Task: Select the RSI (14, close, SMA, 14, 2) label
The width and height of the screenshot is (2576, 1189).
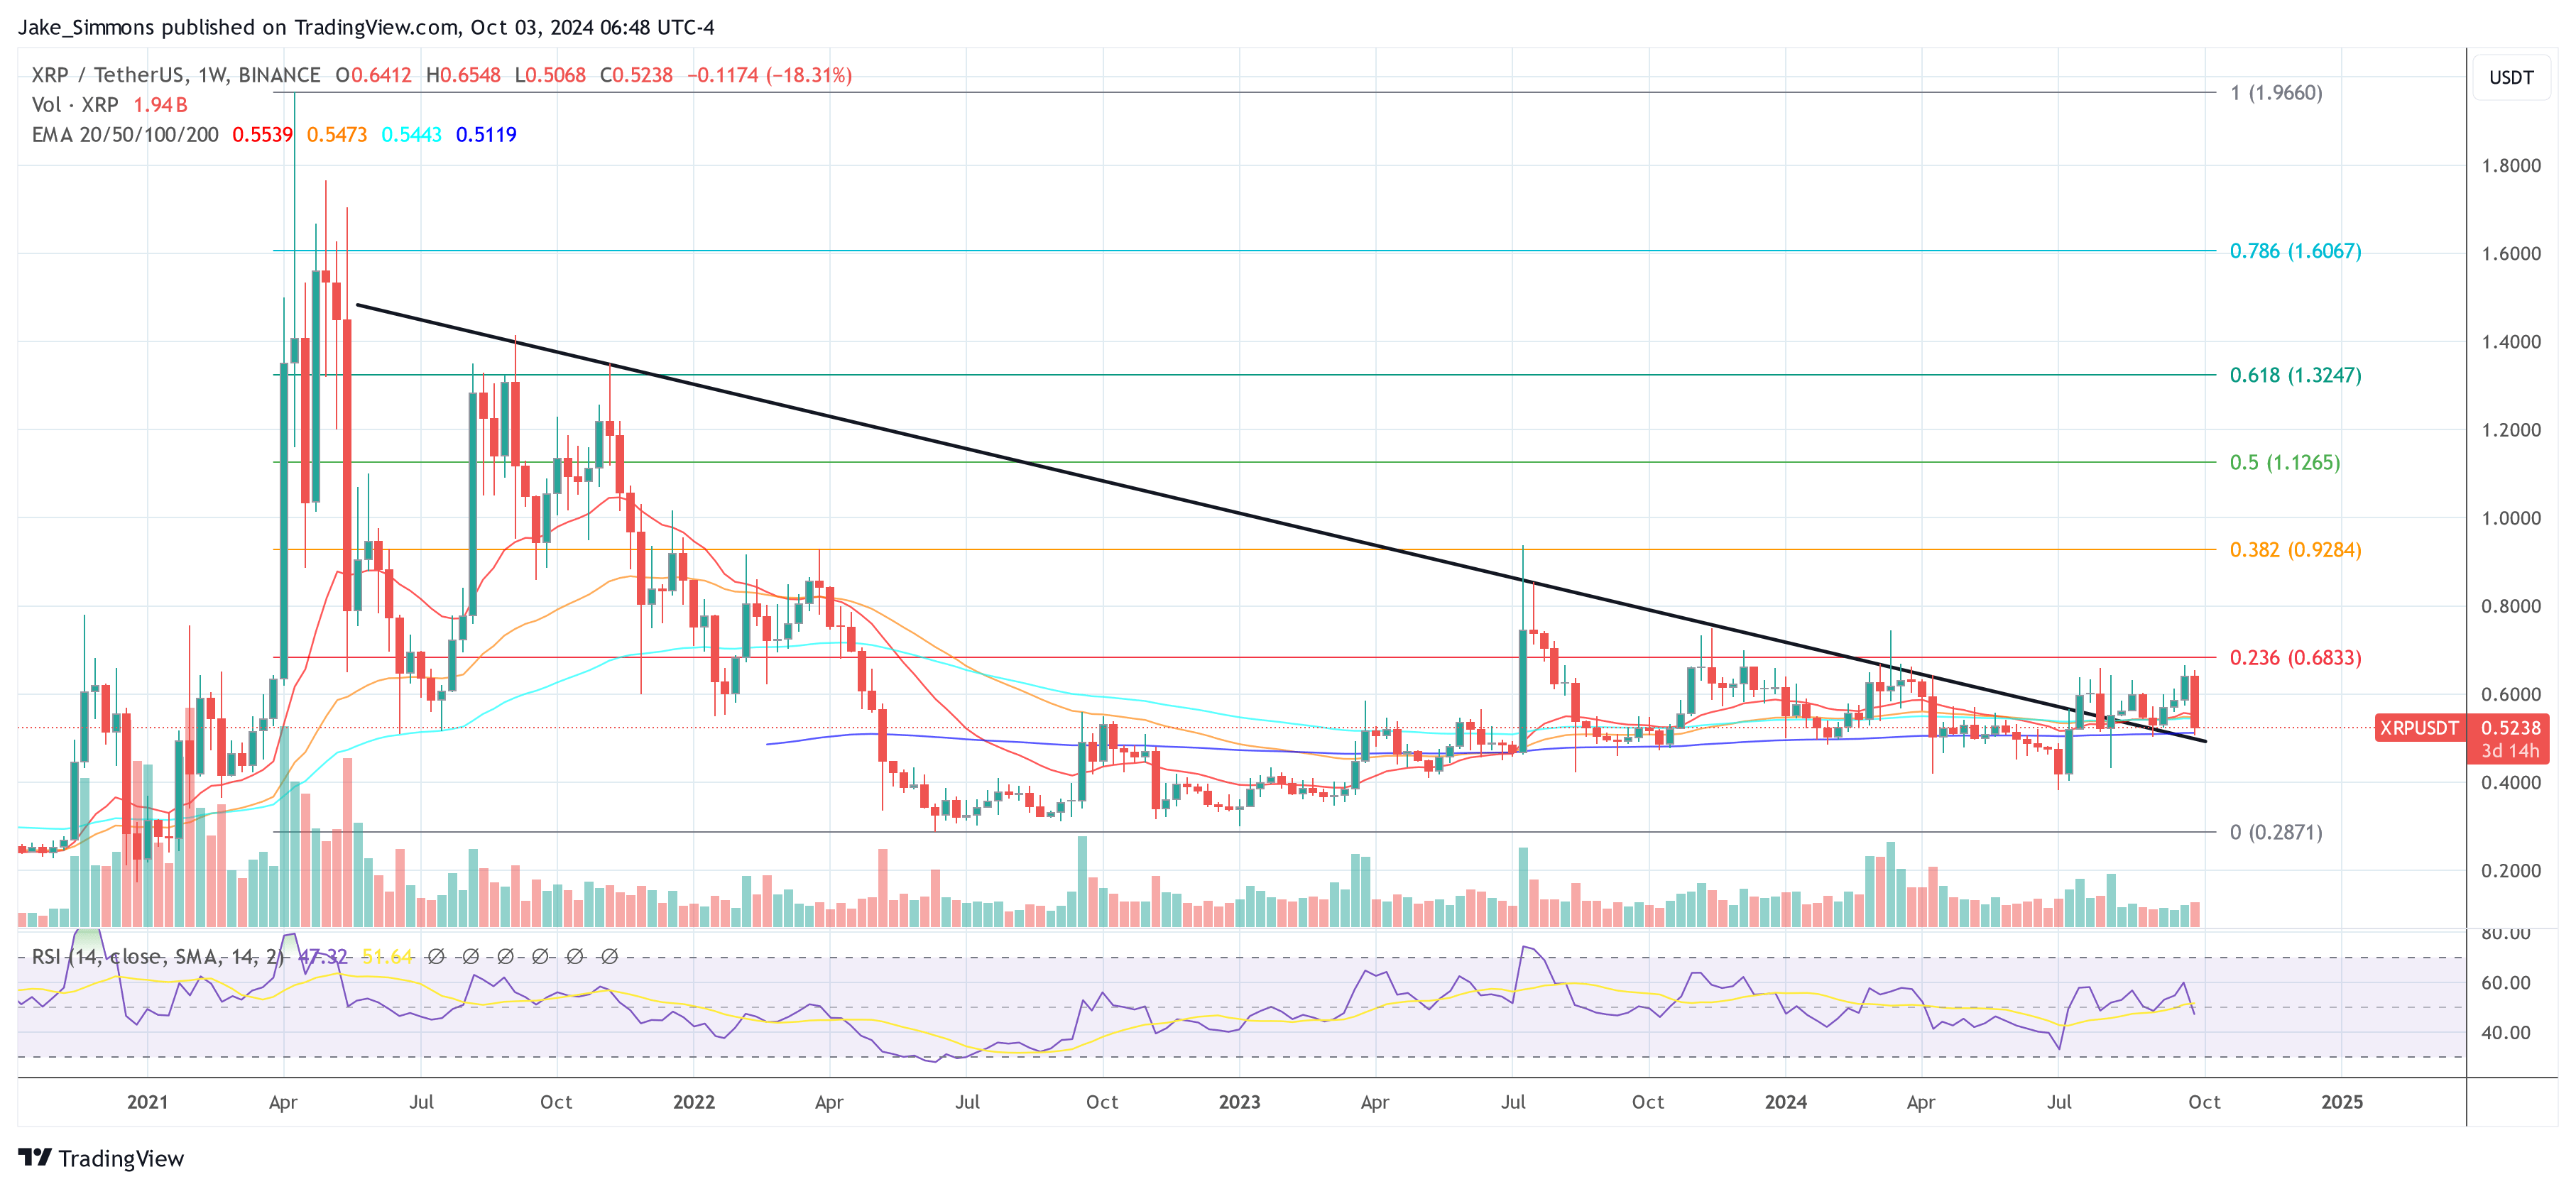Action: point(158,957)
